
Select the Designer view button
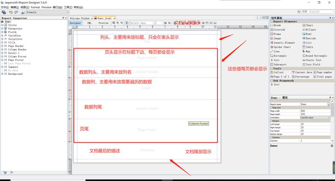tap(75, 23)
